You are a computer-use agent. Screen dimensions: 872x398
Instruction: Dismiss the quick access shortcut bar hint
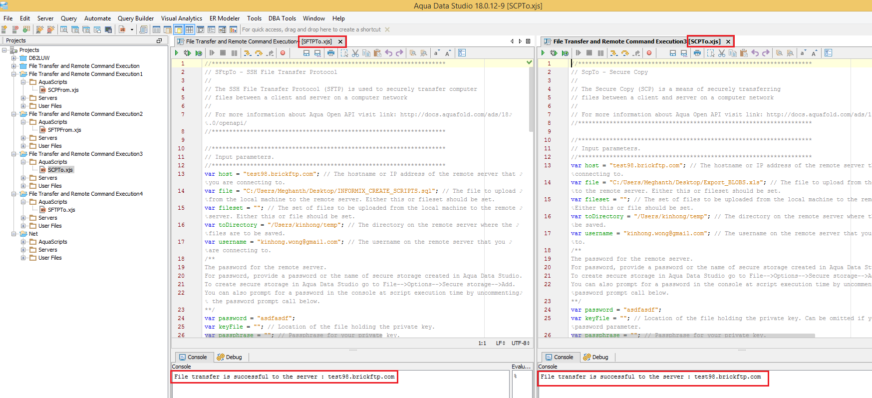coord(387,30)
